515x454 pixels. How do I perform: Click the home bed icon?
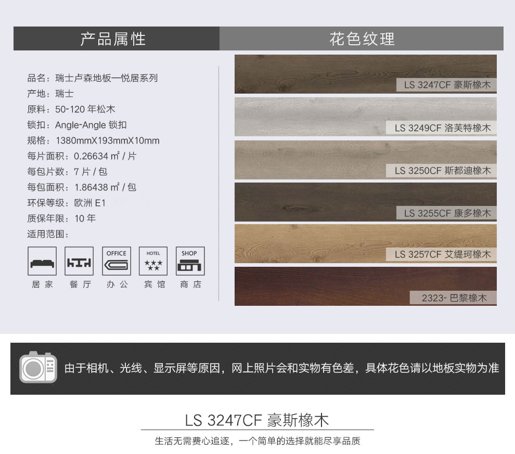[x=42, y=261]
